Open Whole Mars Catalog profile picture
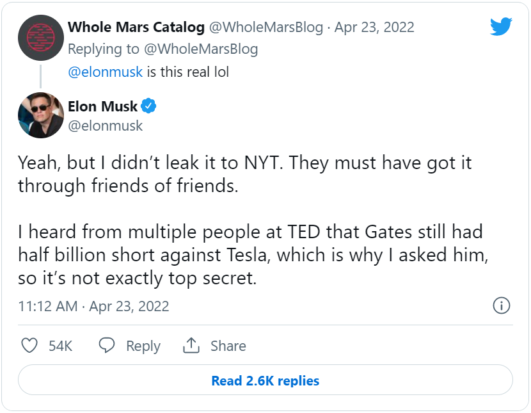This screenshot has width=531, height=413. (40, 38)
